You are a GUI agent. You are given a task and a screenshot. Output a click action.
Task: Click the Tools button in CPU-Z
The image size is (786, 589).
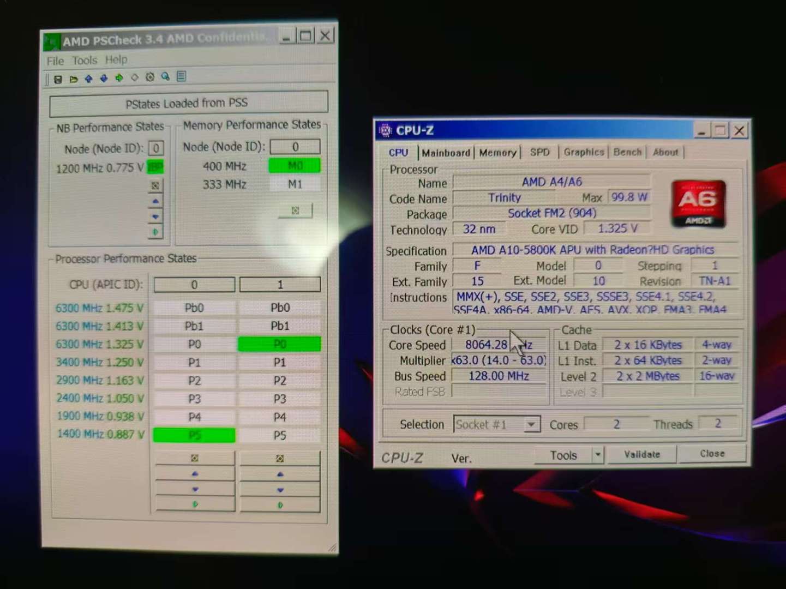click(563, 455)
